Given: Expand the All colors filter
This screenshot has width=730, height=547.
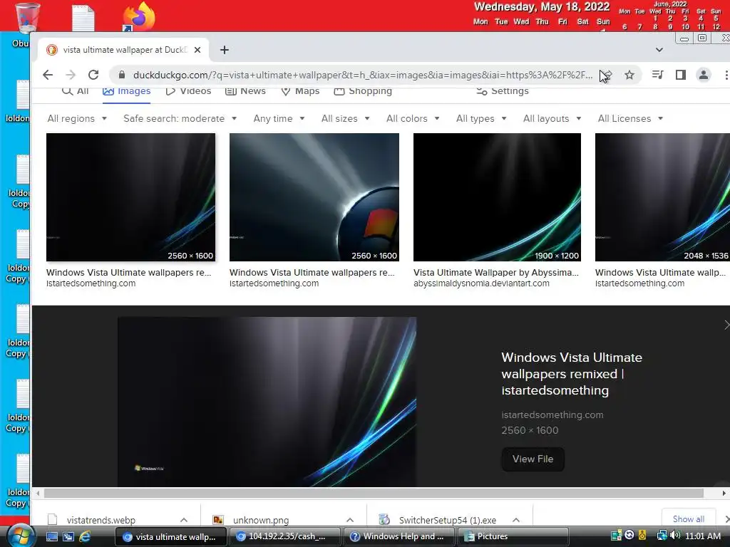Looking at the screenshot, I should pyautogui.click(x=413, y=119).
